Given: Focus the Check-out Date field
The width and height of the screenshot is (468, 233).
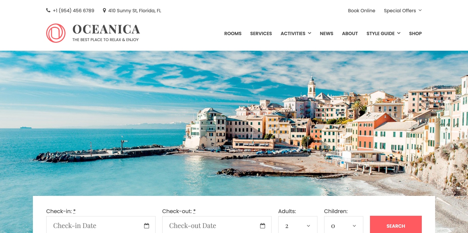Looking at the screenshot, I should (217, 225).
